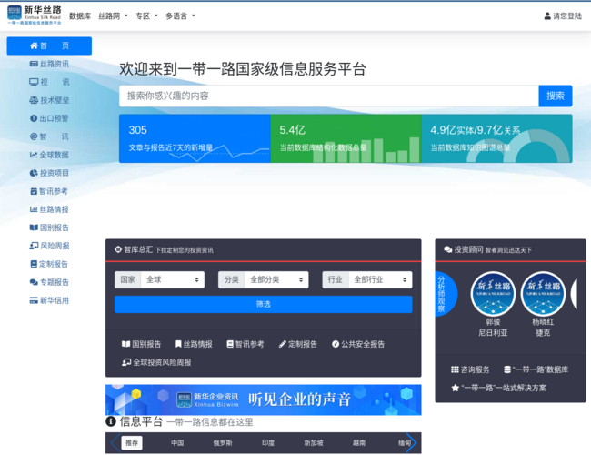Click the 国别报告 book icon in sidebar
The width and height of the screenshot is (591, 455).
click(34, 227)
